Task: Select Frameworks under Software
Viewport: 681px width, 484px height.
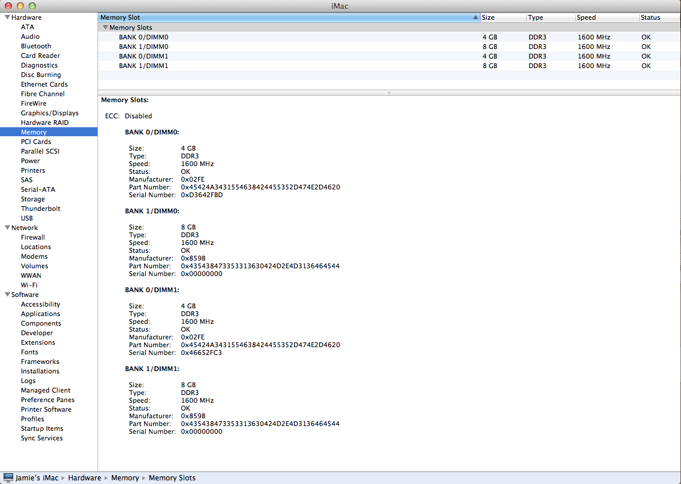Action: pyautogui.click(x=40, y=361)
